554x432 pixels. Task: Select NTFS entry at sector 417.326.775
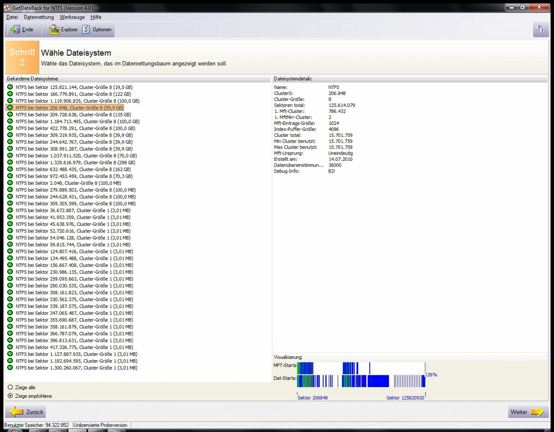[x=74, y=347]
